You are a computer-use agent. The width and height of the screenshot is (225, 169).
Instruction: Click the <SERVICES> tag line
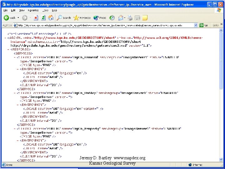(23, 54)
